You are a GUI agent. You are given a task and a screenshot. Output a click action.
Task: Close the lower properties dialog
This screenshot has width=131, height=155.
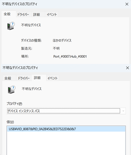(127, 68)
